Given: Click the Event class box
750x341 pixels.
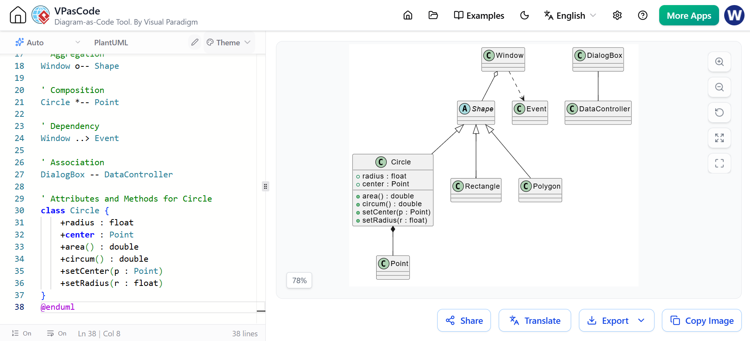Looking at the screenshot, I should 530,112.
